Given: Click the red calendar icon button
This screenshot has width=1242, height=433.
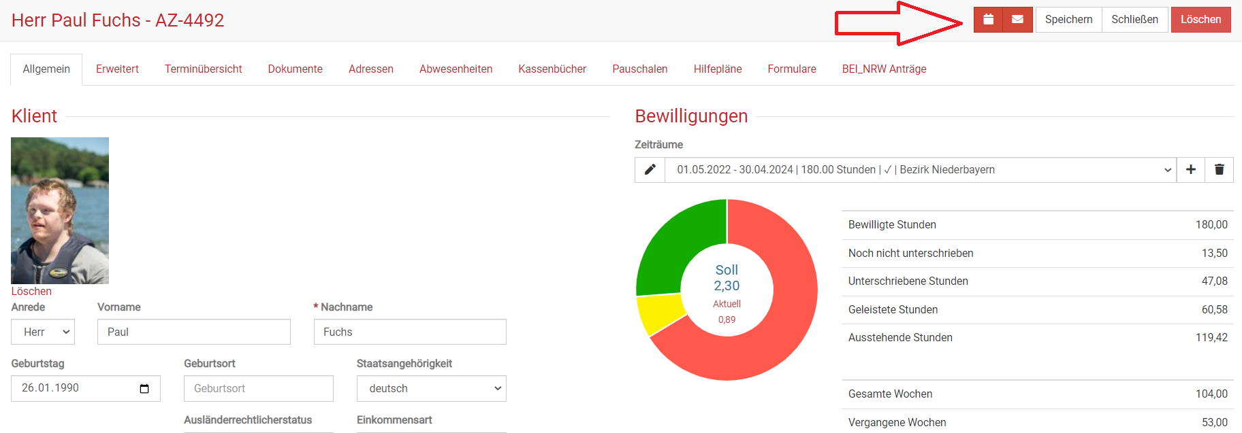Looking at the screenshot, I should click(988, 20).
